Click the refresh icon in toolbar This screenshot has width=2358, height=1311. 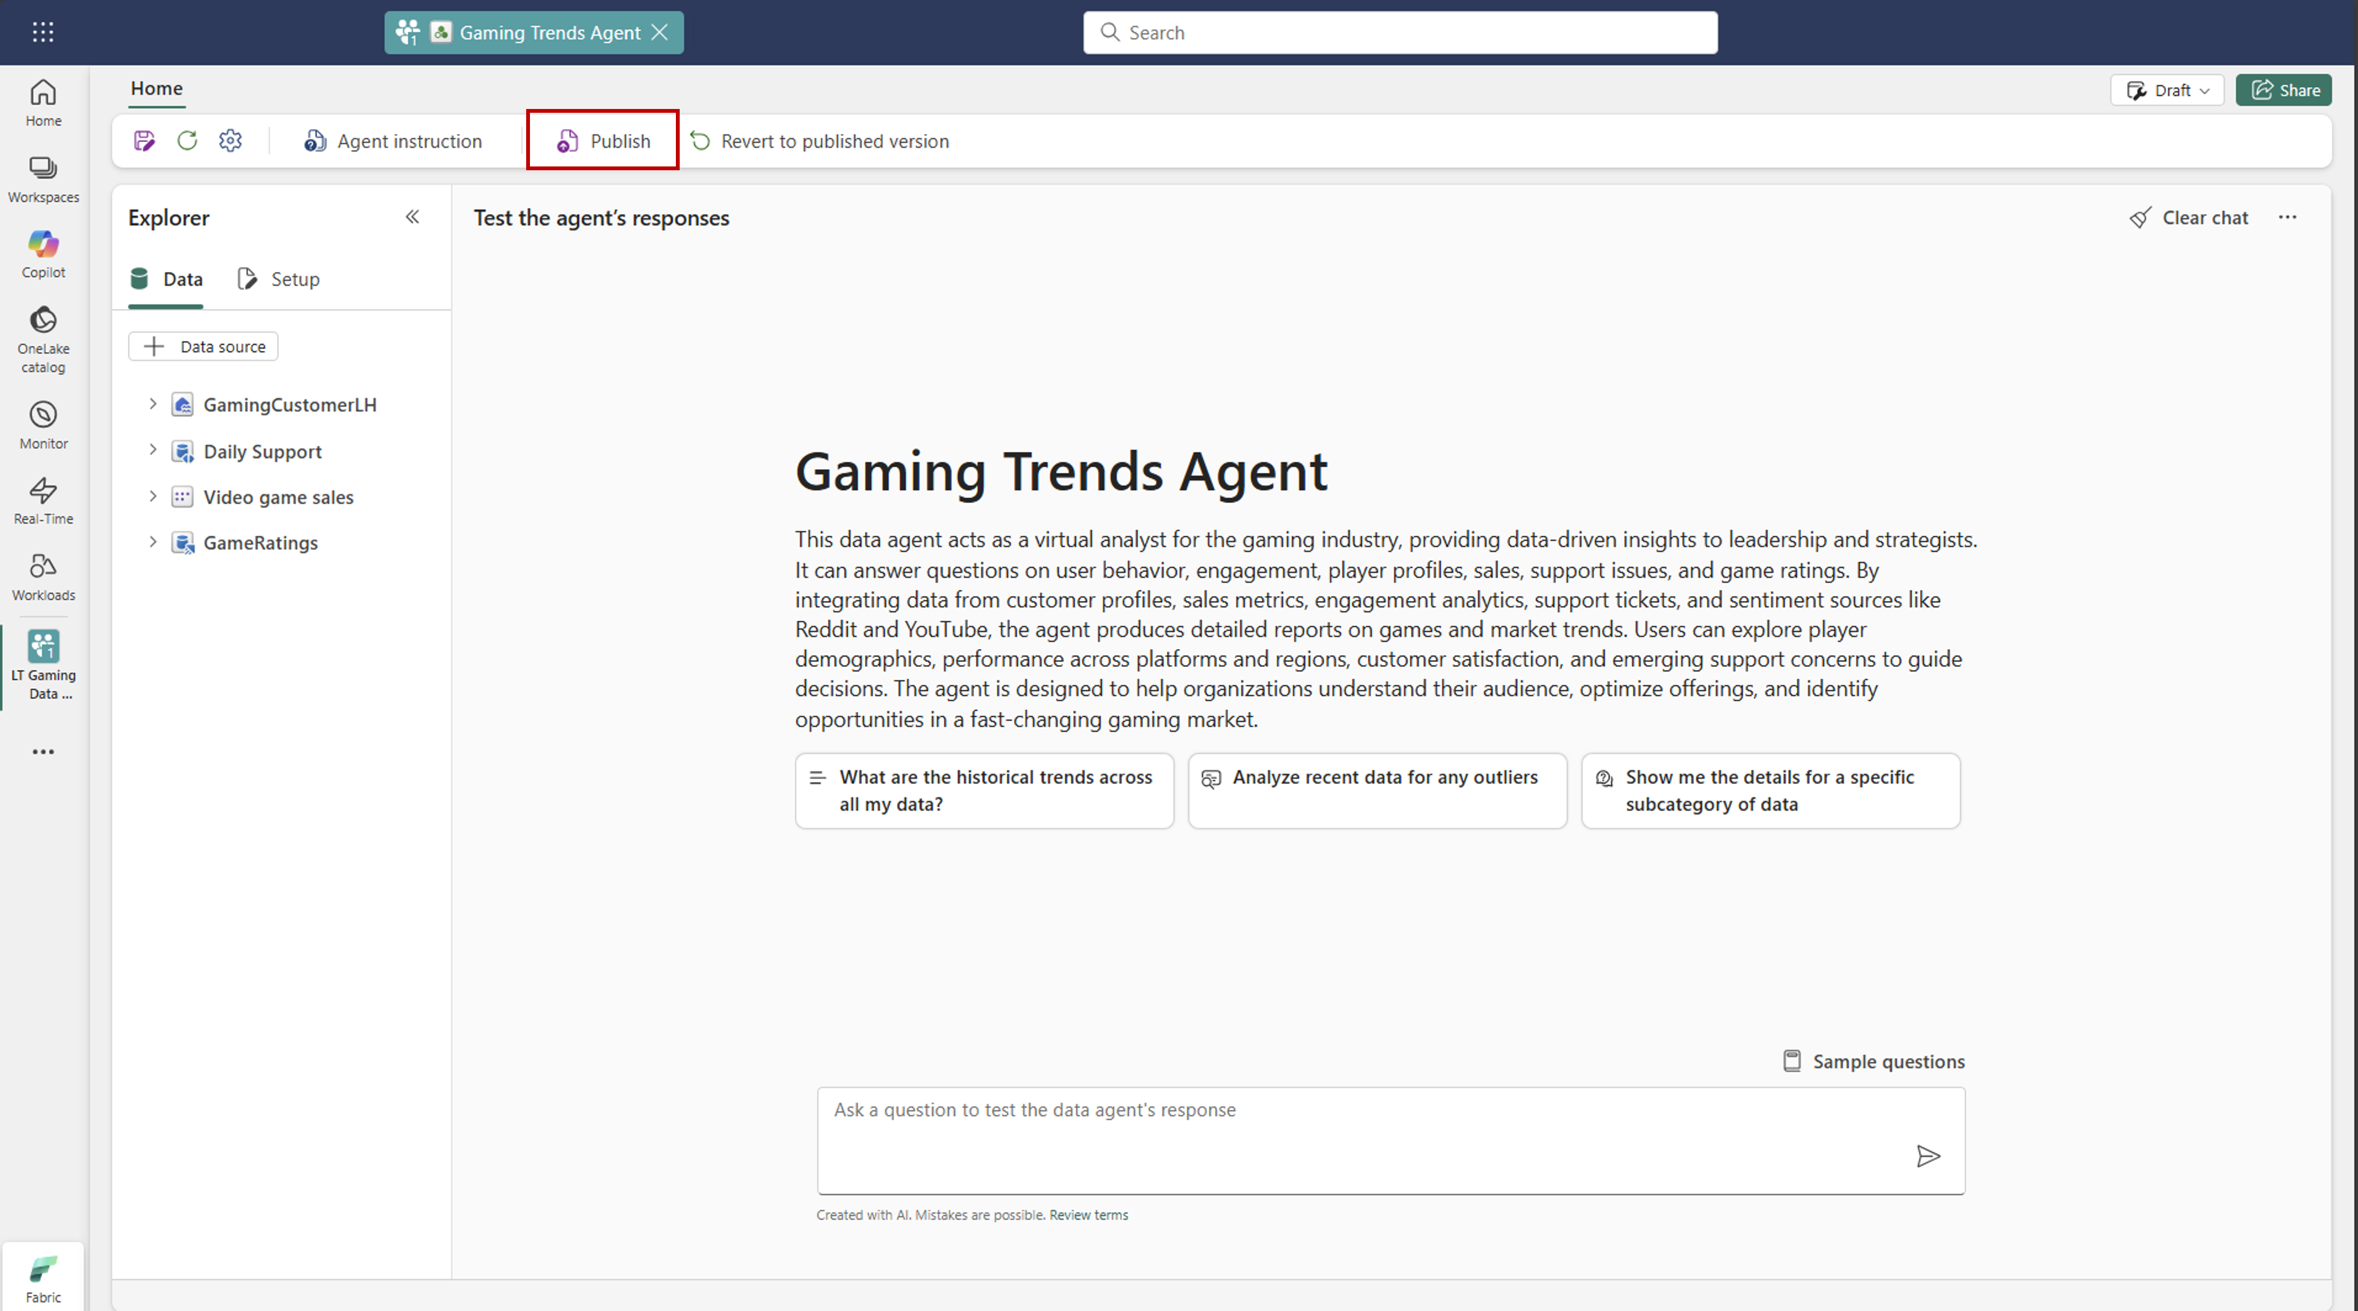click(x=188, y=141)
